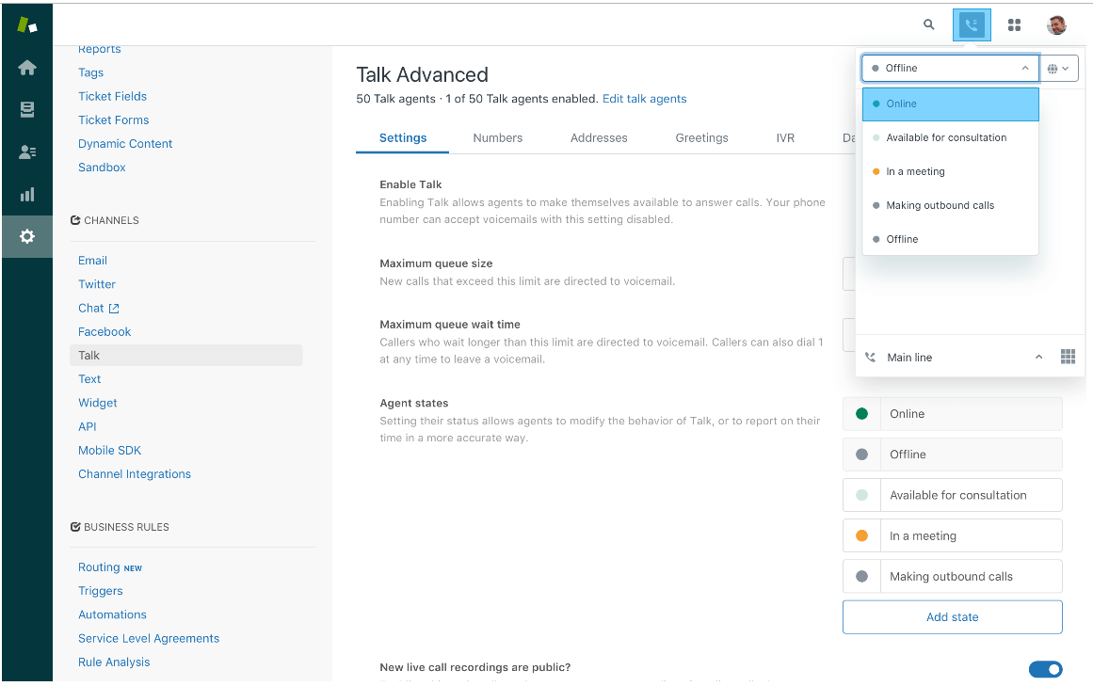Open the Email channel settings

pyautogui.click(x=92, y=261)
